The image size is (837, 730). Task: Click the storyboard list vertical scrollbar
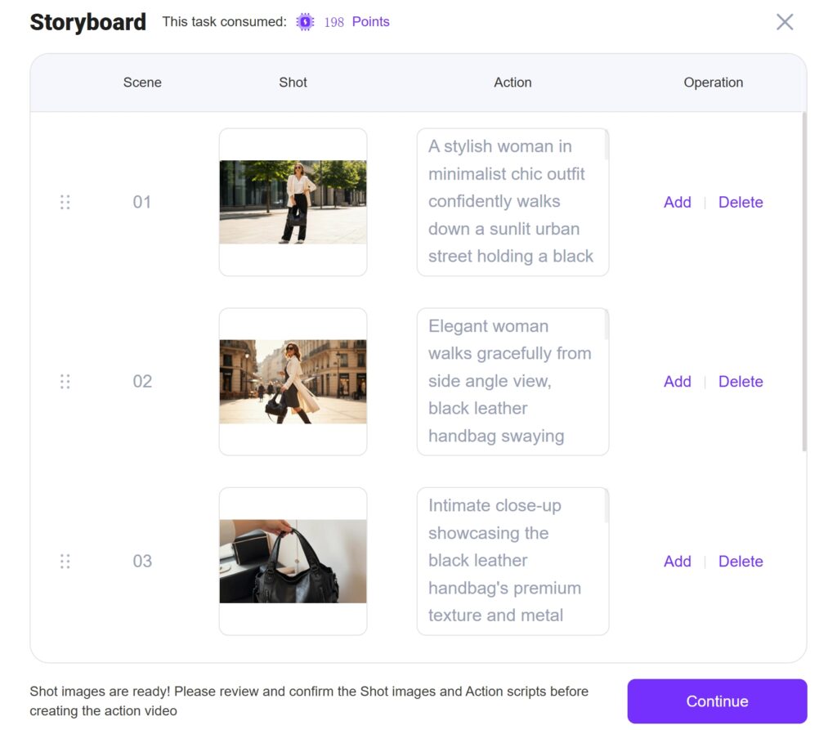tap(804, 282)
